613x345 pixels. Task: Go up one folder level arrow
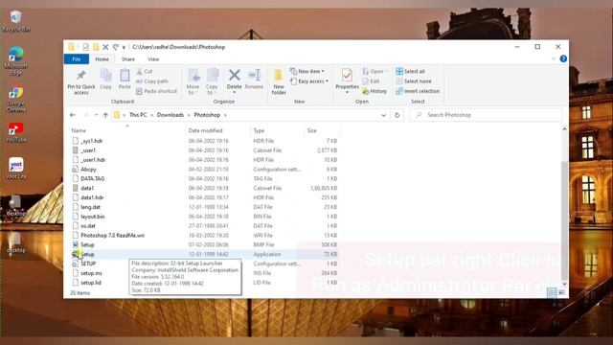(x=105, y=115)
